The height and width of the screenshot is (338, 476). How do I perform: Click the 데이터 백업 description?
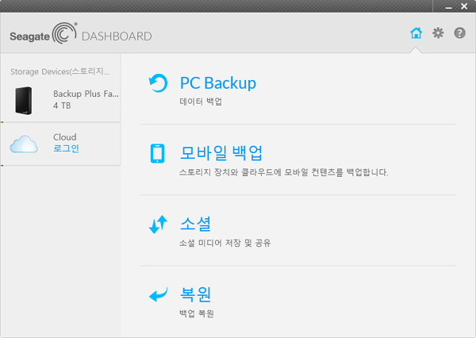click(x=201, y=102)
